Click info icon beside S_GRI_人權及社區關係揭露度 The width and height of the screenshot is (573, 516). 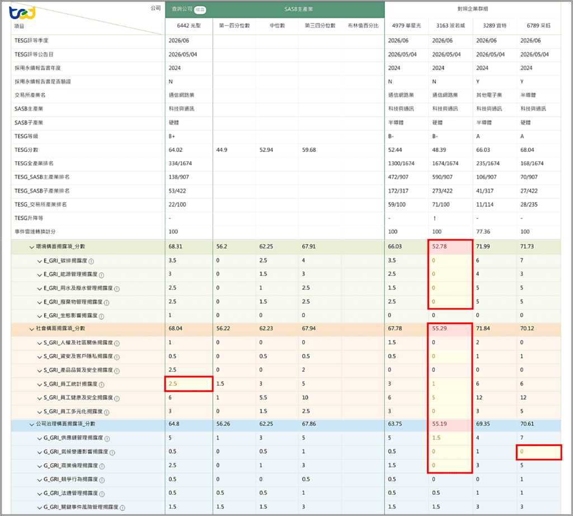pyautogui.click(x=117, y=343)
